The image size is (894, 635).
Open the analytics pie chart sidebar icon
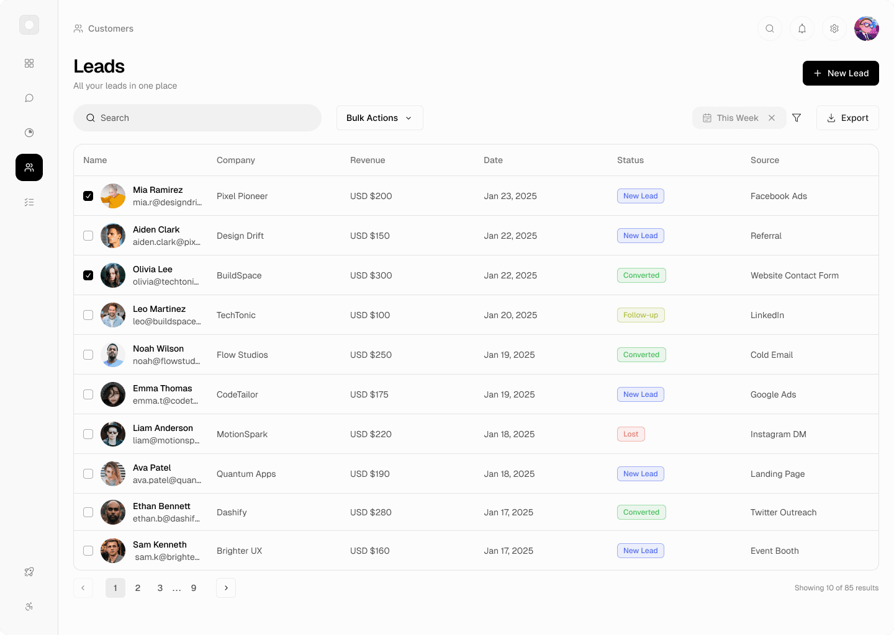(29, 133)
